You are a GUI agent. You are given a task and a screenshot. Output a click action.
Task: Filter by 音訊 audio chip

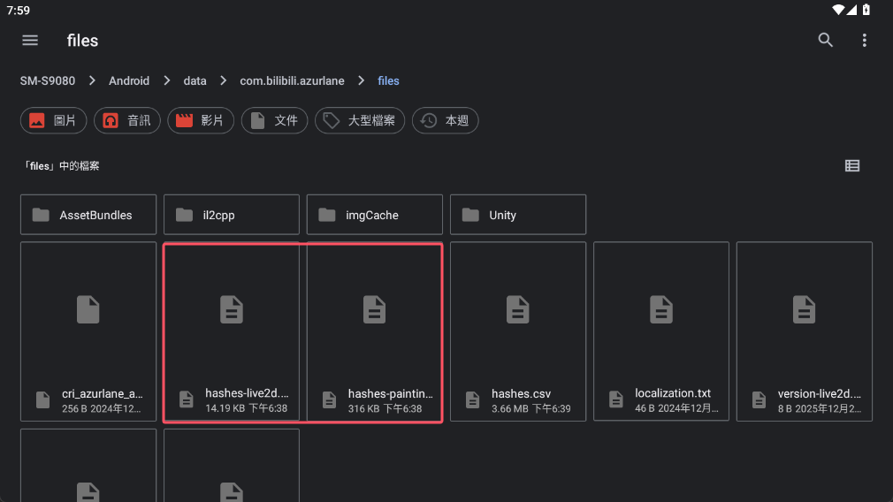pyautogui.click(x=127, y=121)
